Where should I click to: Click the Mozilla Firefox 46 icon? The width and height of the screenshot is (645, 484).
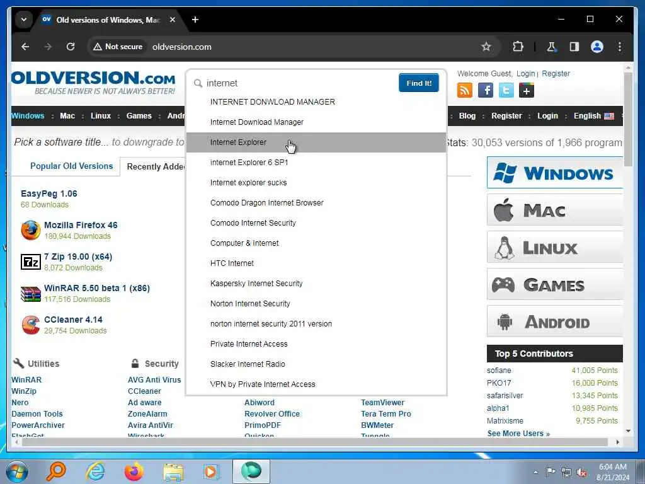click(x=31, y=230)
